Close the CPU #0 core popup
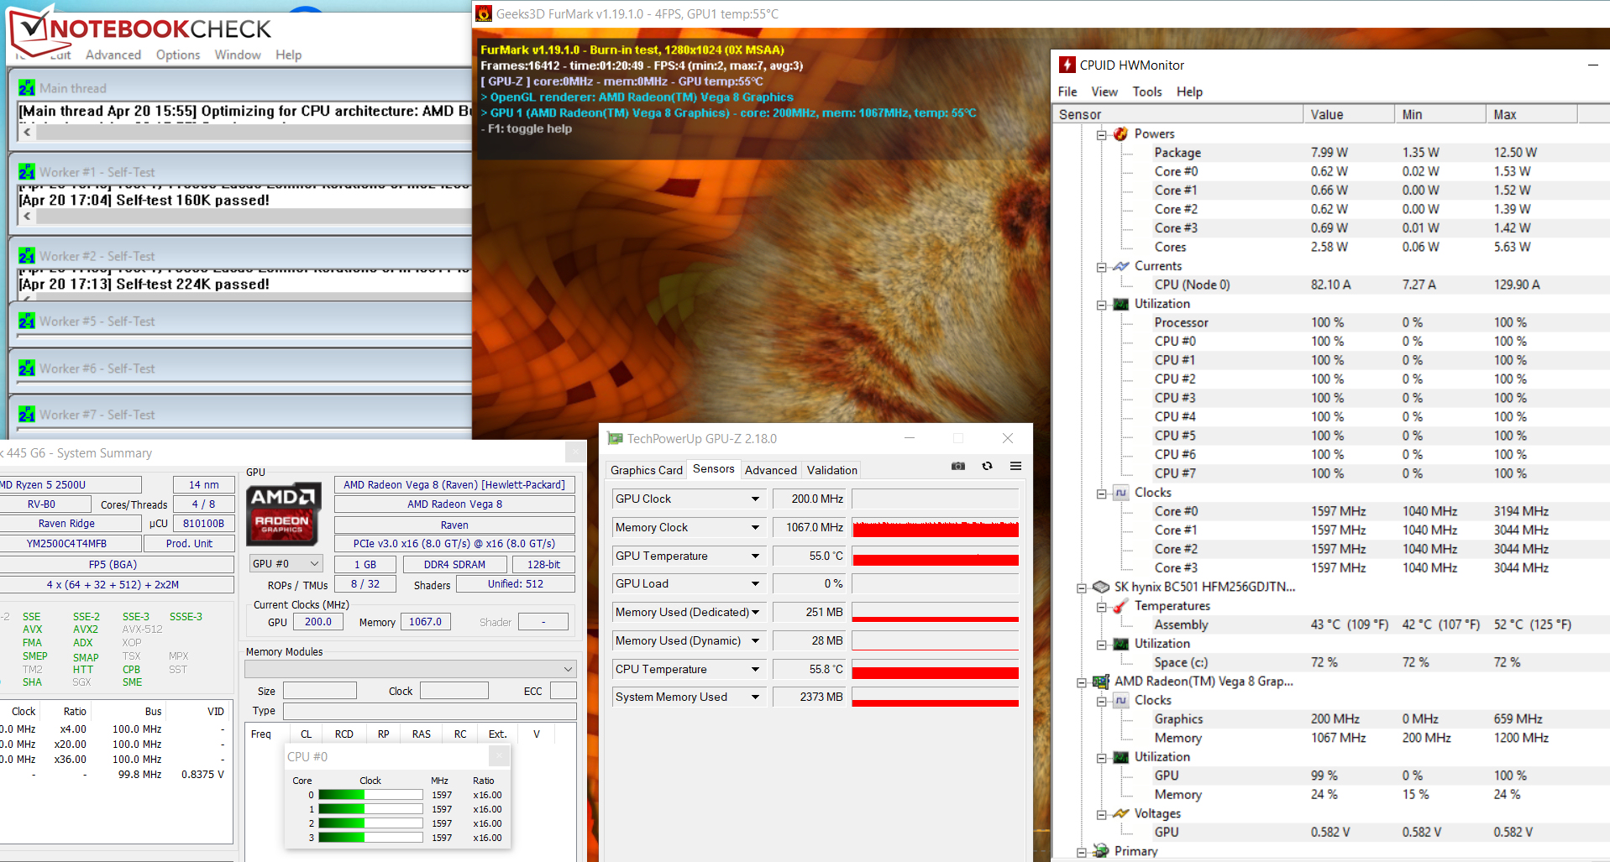 pyautogui.click(x=499, y=756)
